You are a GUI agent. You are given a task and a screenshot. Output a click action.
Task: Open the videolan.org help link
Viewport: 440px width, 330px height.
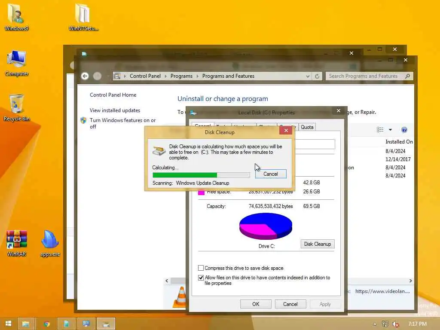coord(382,291)
